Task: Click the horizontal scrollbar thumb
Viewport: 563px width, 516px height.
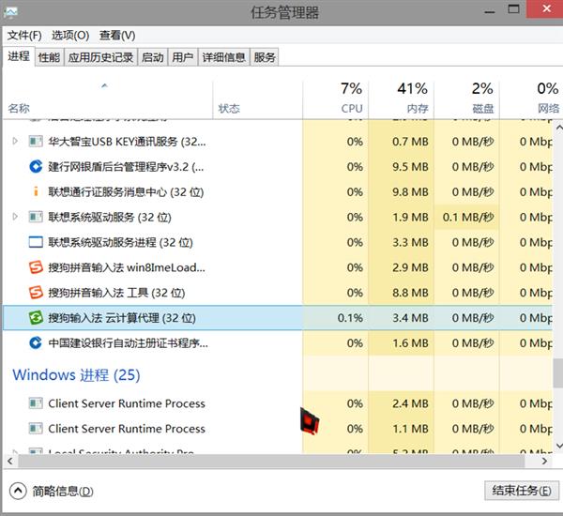Action: click(x=272, y=461)
